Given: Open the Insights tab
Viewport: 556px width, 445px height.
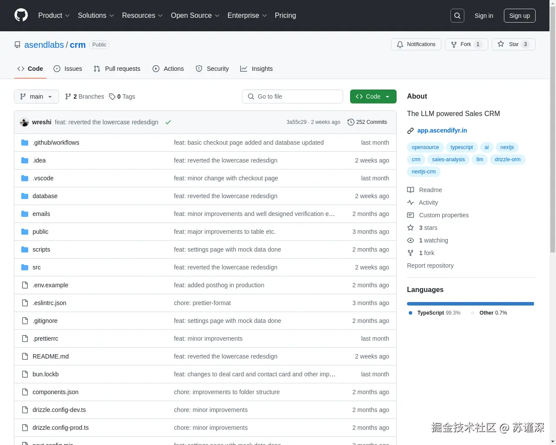Looking at the screenshot, I should 257,69.
